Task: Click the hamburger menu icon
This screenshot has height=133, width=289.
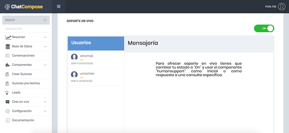Action: pos(59,7)
